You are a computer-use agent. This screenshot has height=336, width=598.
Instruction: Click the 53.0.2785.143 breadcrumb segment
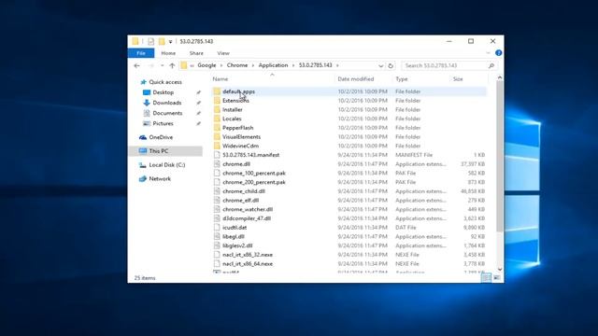316,65
